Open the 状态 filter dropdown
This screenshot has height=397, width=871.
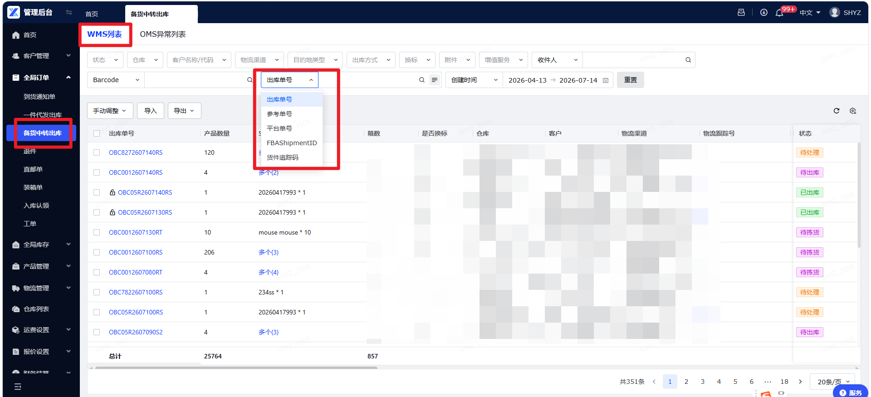tap(105, 60)
